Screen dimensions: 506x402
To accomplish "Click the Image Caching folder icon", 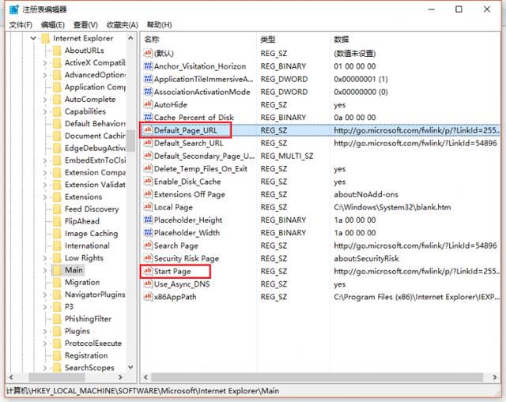I will (x=57, y=234).
